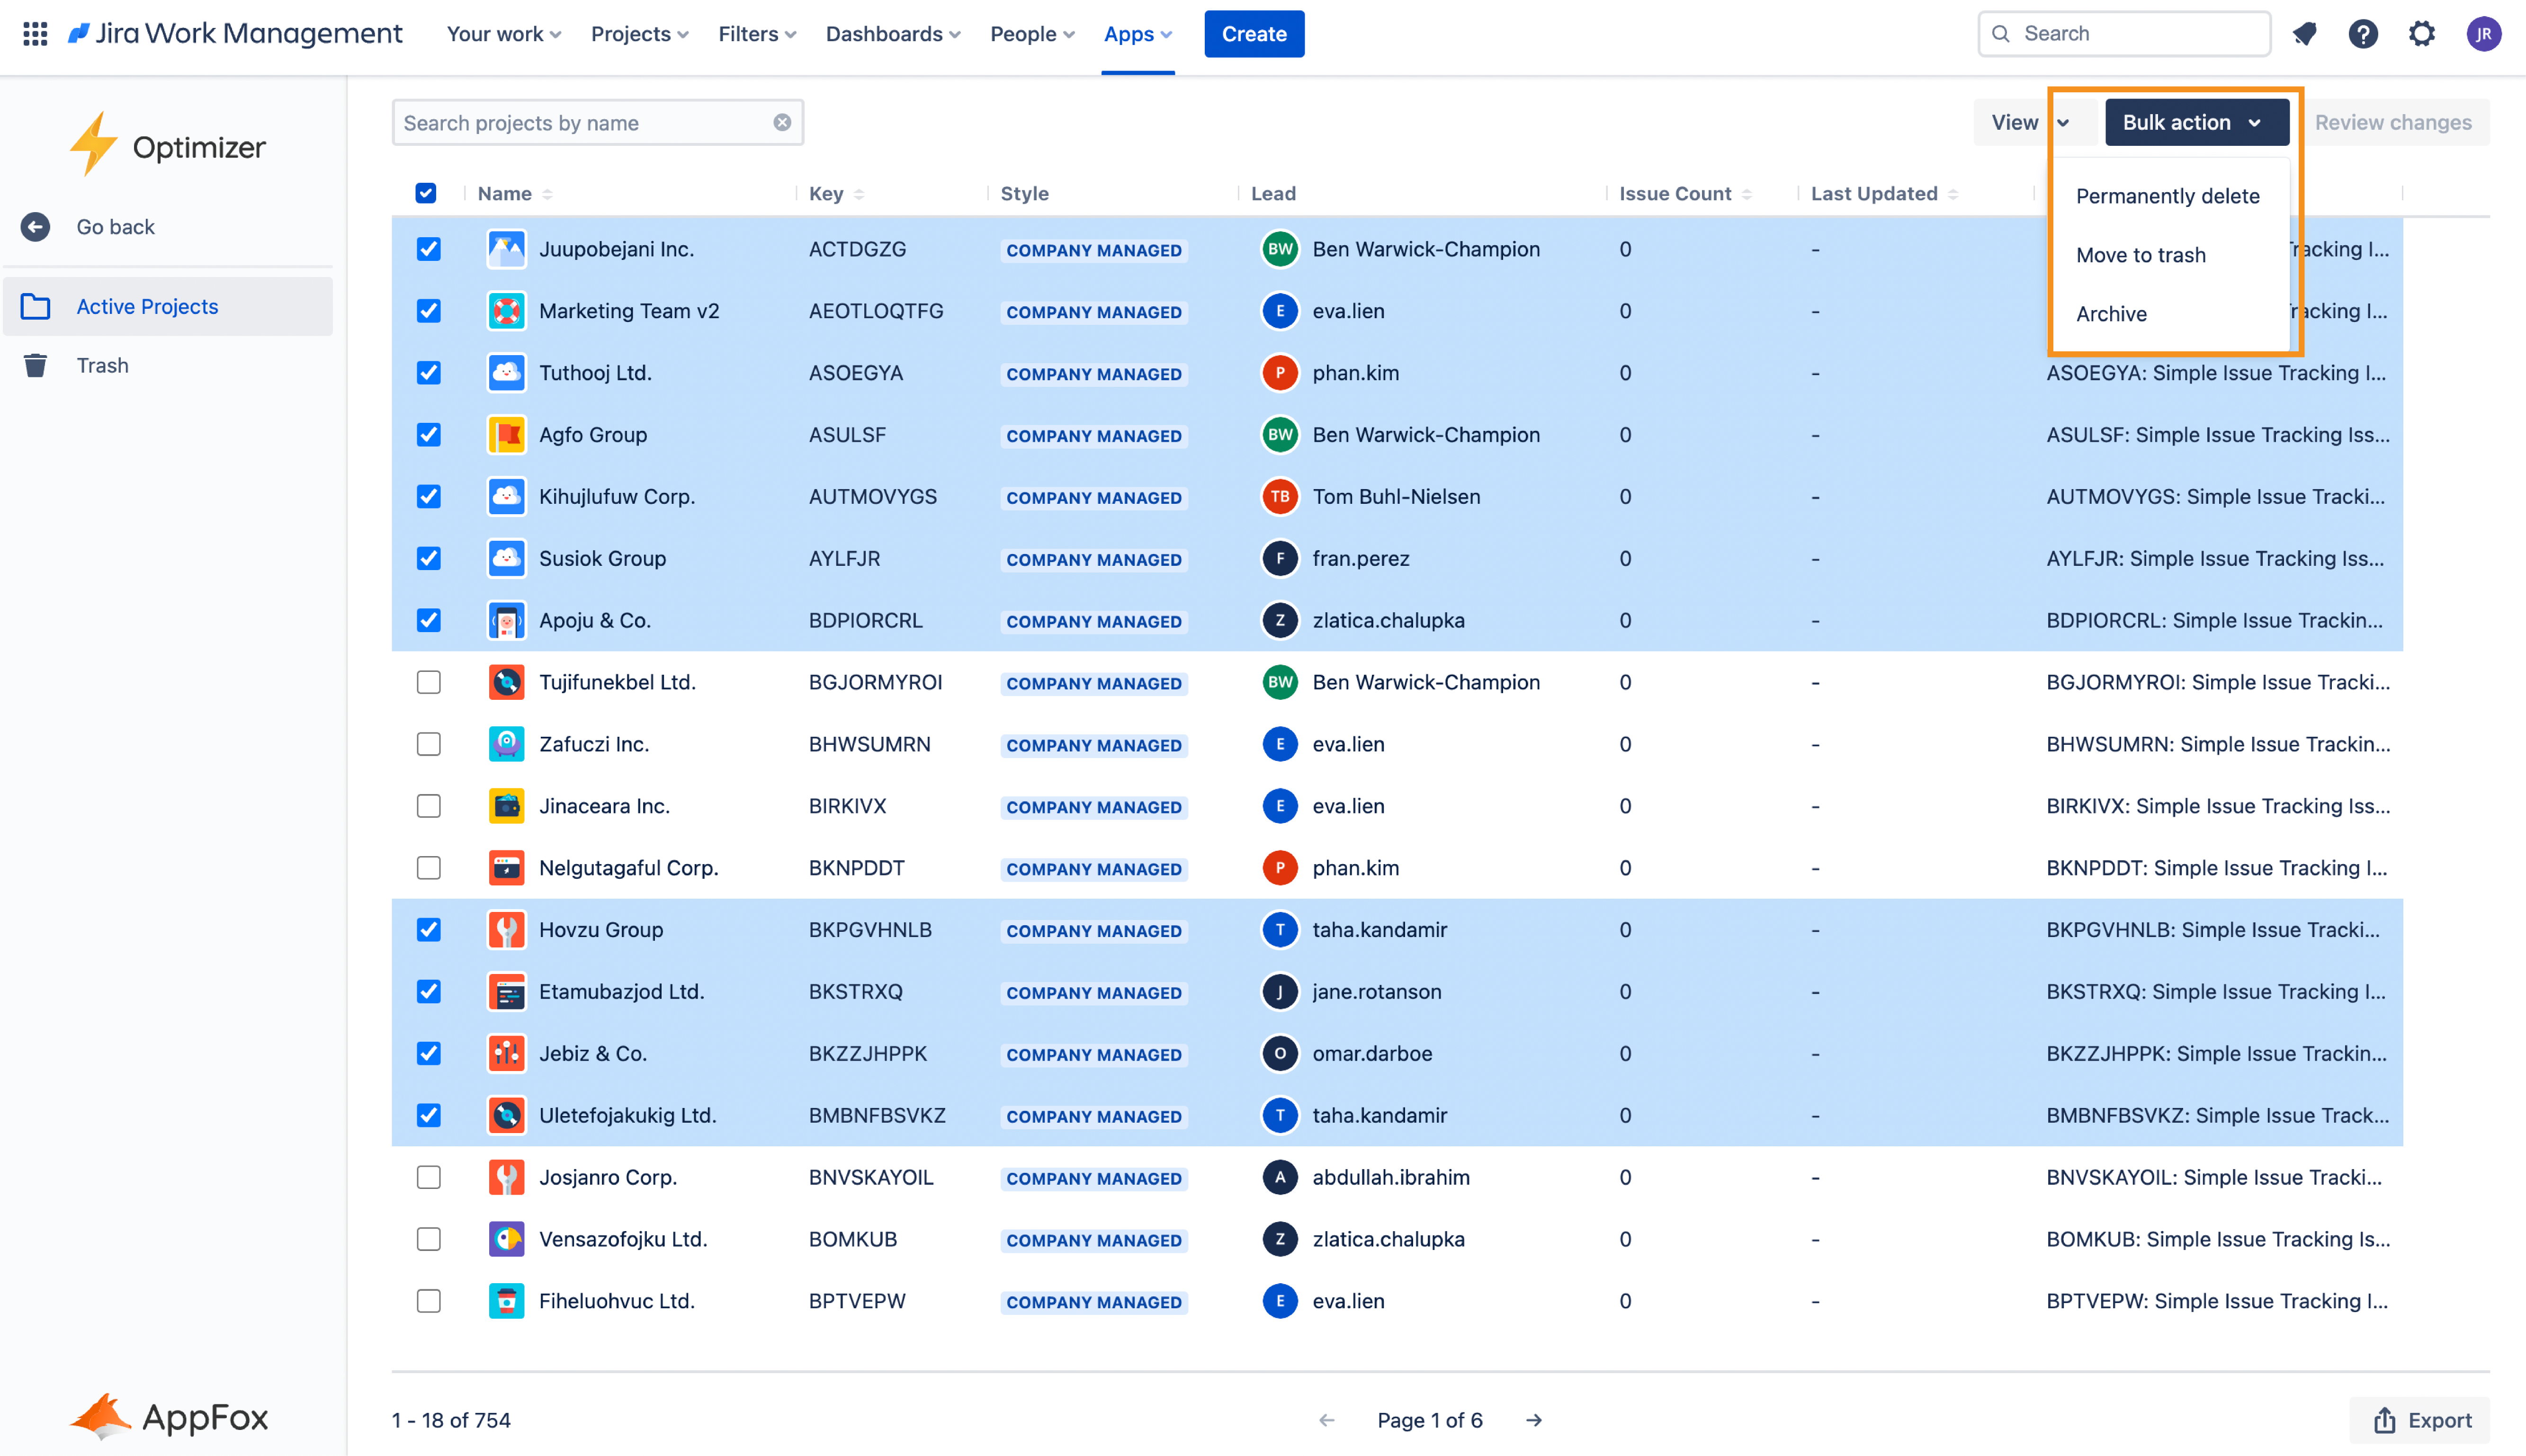Click the Export button
This screenshot has height=1456, width=2526.
pyautogui.click(x=2421, y=1420)
